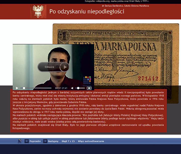The image size is (181, 154).
Task: Go to previous slide via Poprzedni text
Action: pos(35,141)
